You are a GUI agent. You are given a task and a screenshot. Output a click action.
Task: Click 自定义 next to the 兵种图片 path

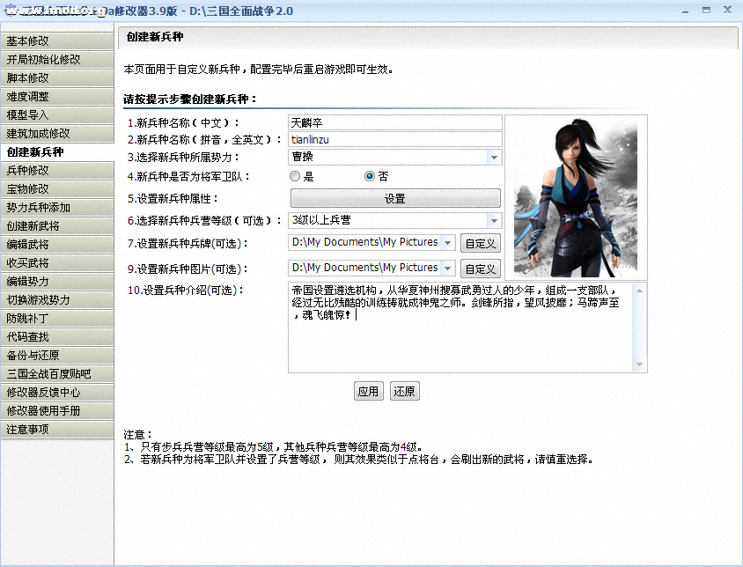(481, 269)
